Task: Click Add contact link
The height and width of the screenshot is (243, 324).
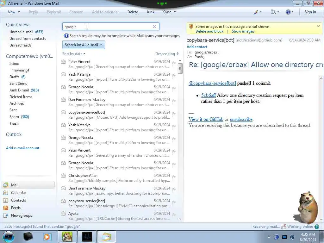Action: click(197, 47)
